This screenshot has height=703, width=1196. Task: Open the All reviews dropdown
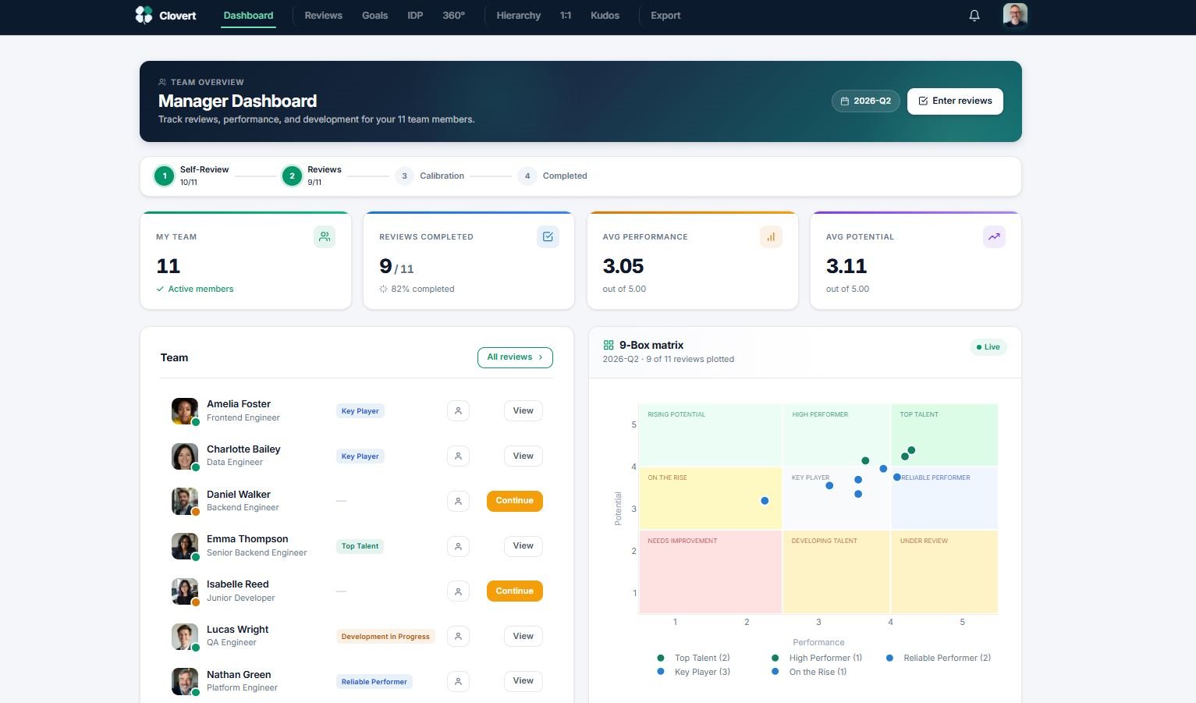tap(514, 357)
